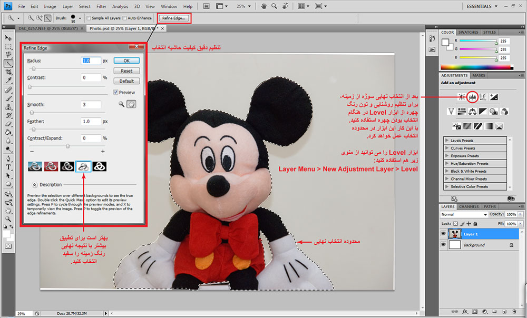Add a Brightness/Contrast adjustment
Image resolution: width=527 pixels, height=318 pixels.
462,97
